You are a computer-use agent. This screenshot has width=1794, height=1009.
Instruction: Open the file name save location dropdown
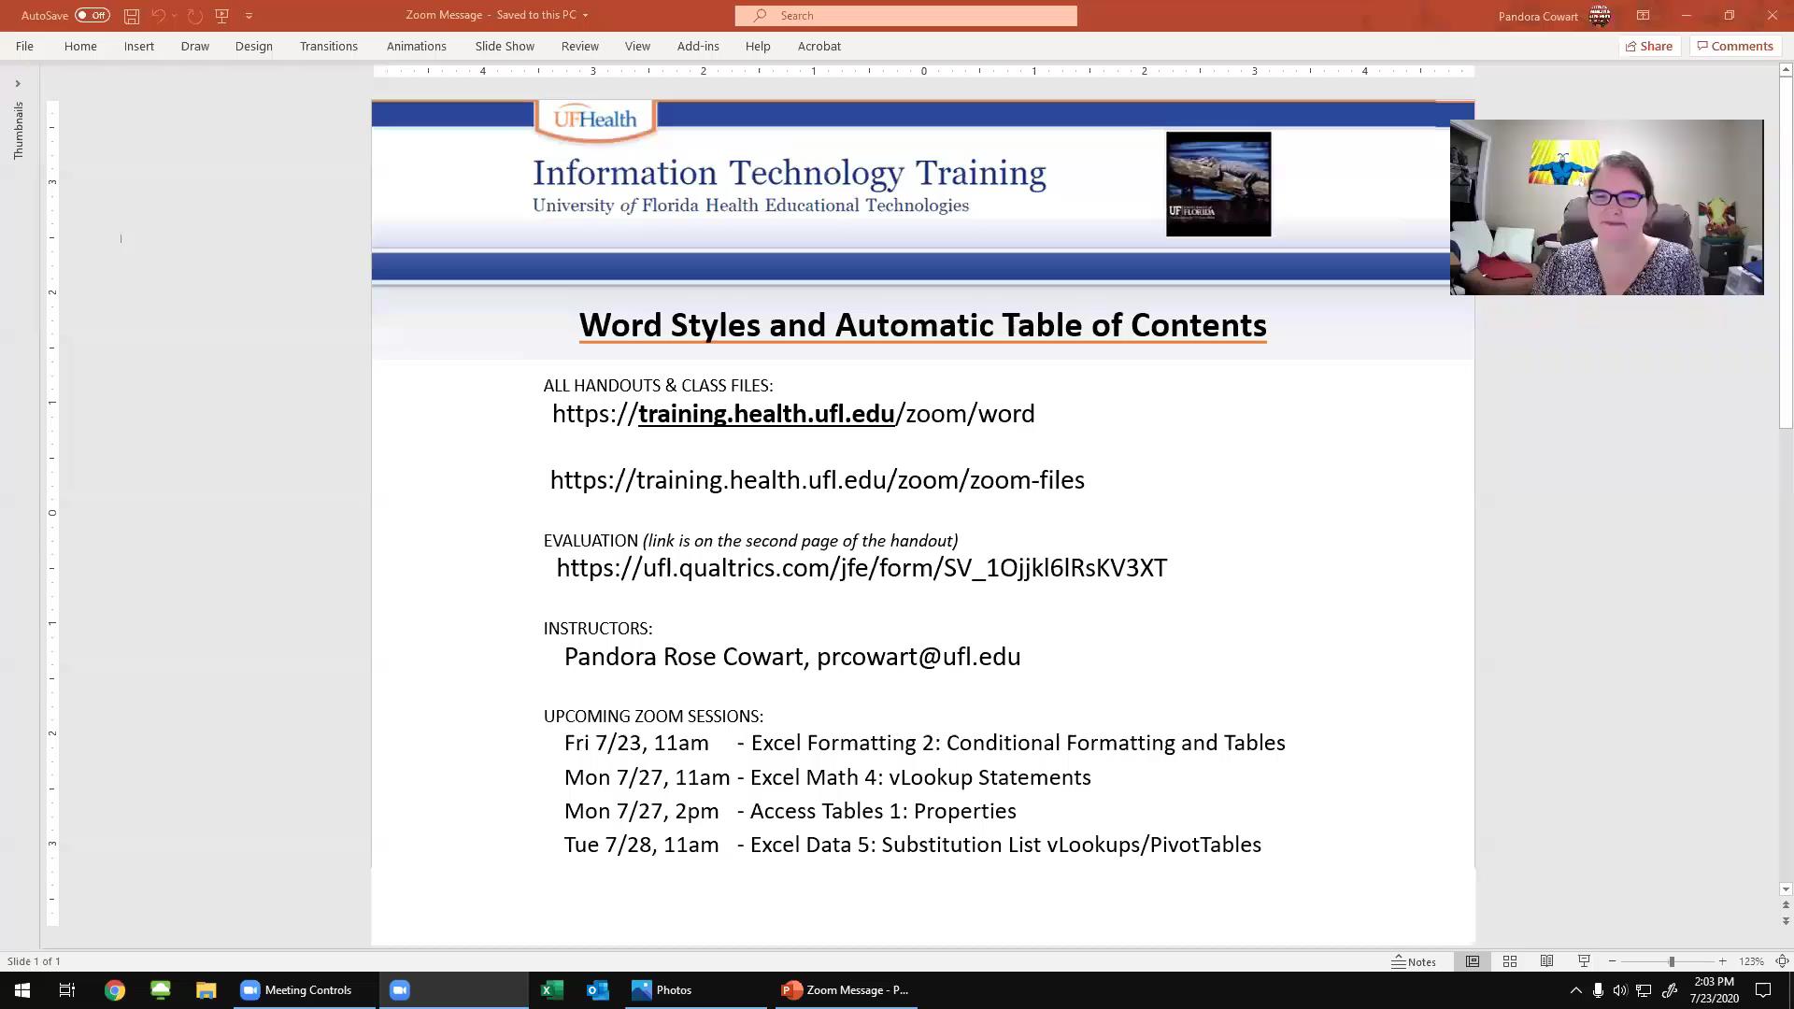[585, 16]
